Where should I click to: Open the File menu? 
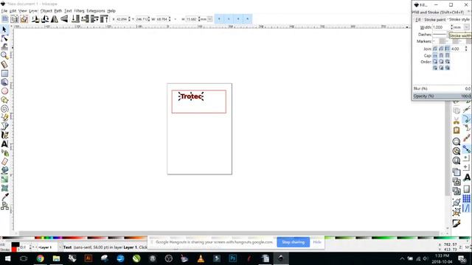click(x=4, y=11)
